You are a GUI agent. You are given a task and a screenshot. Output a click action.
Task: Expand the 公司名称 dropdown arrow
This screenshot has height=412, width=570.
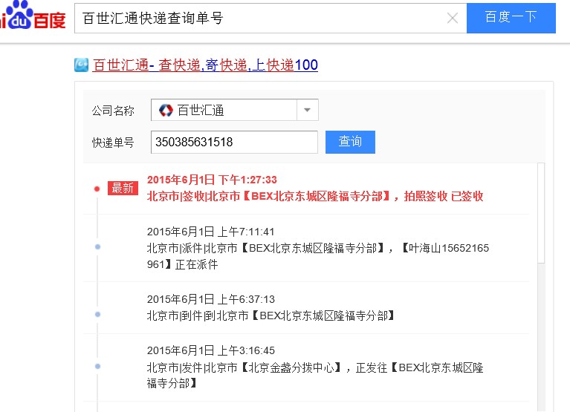tap(308, 110)
